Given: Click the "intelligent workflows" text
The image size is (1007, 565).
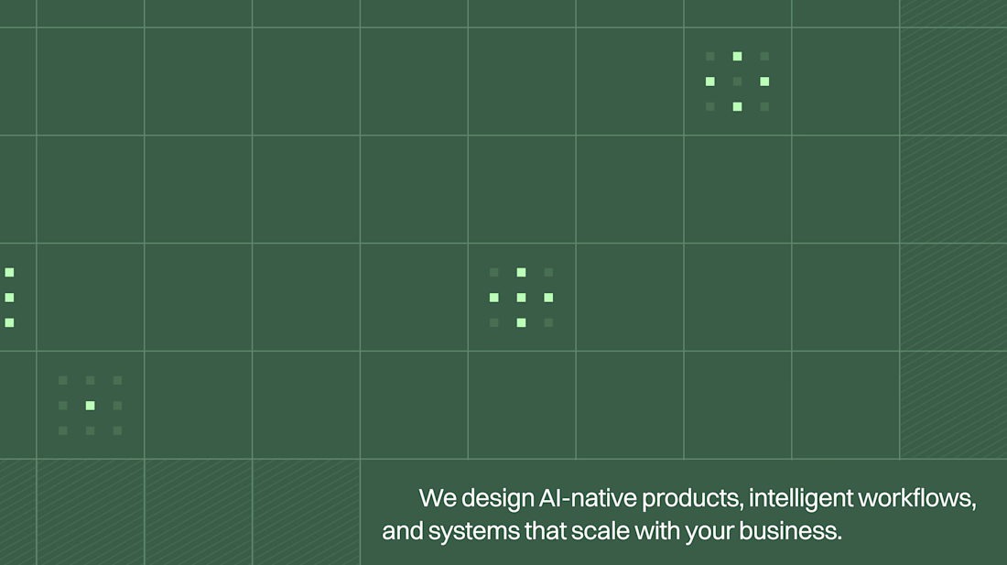Looking at the screenshot, I should pos(862,498).
